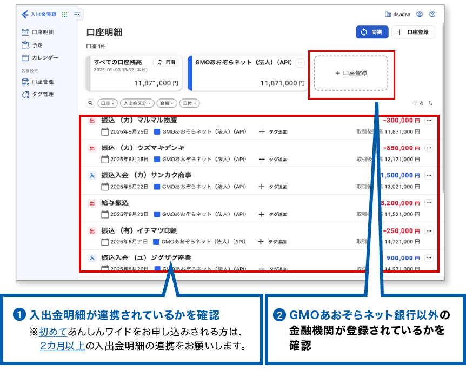Open カレンダー from the sidebar
Image resolution: width=466 pixels, height=370 pixels.
click(44, 57)
